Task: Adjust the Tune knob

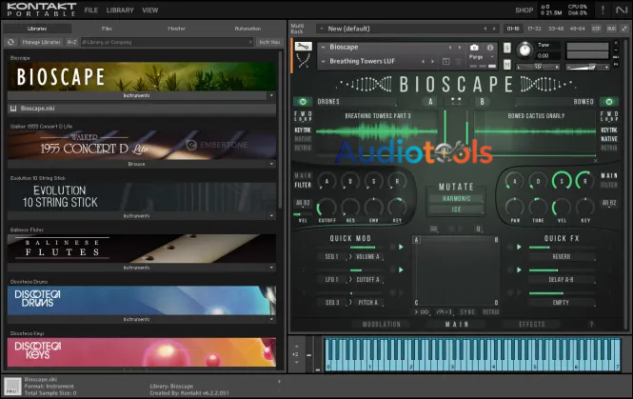Action: click(x=524, y=50)
